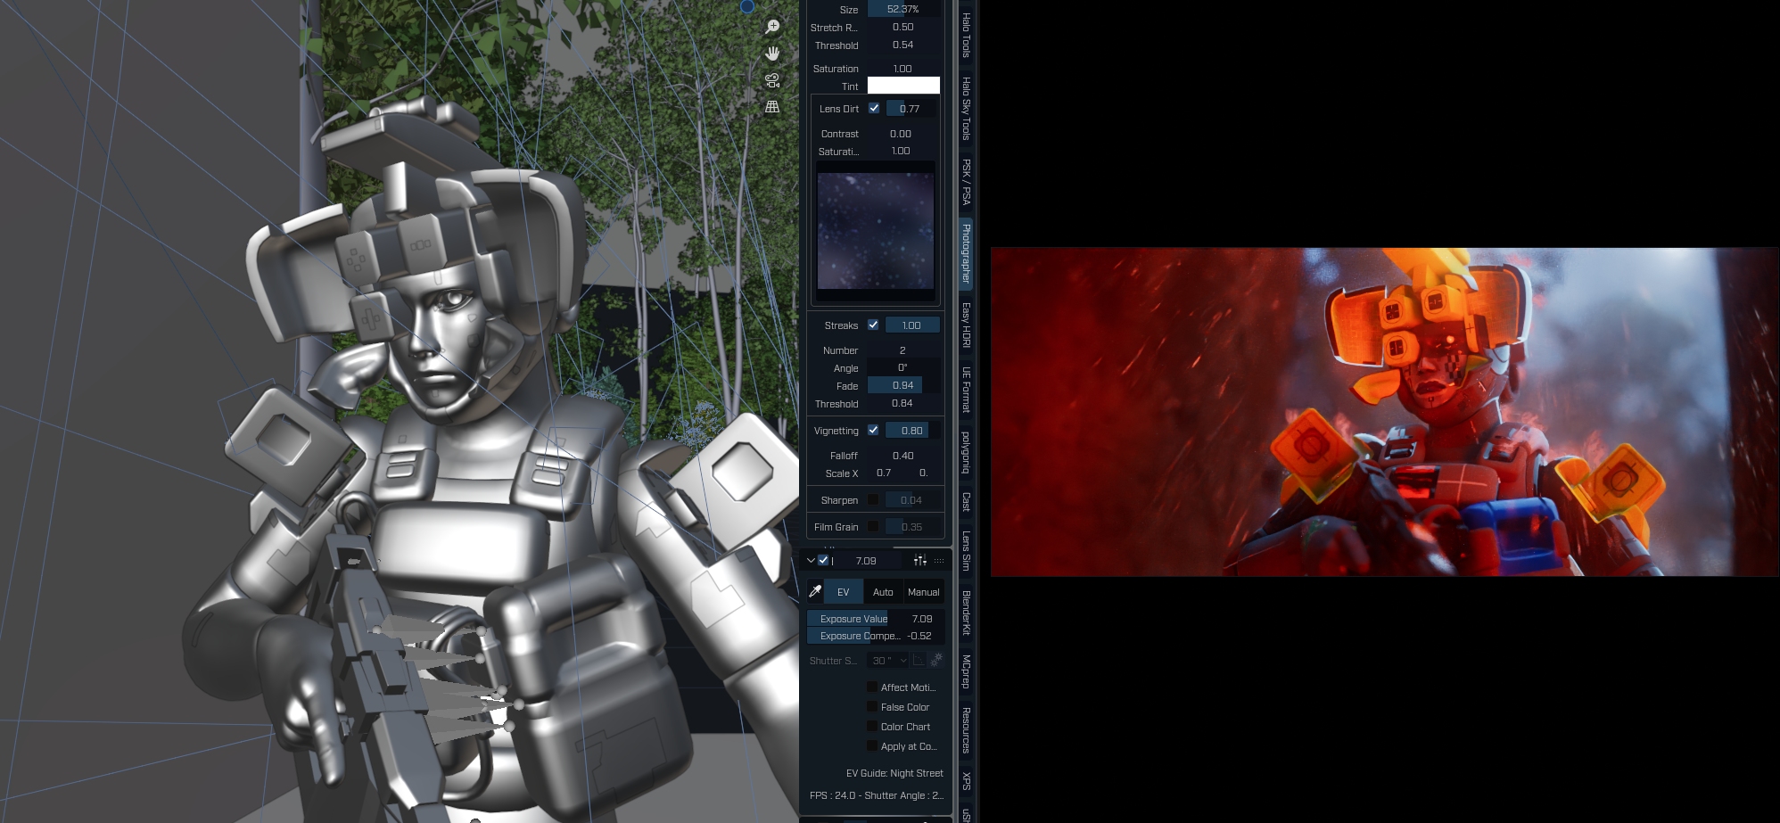This screenshot has width=1780, height=823.
Task: Open the BlenderKit sidebar tab
Action: 966,613
